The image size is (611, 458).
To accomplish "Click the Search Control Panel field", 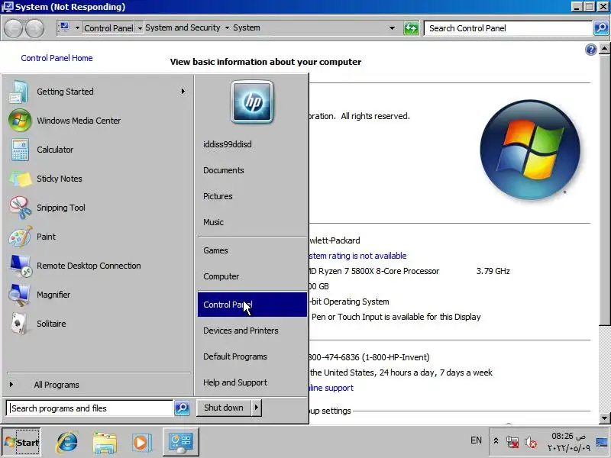I will coord(509,28).
